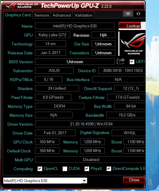Click the Shaders value 24 Unified
Screen dimensions: 159x191
point(57,88)
